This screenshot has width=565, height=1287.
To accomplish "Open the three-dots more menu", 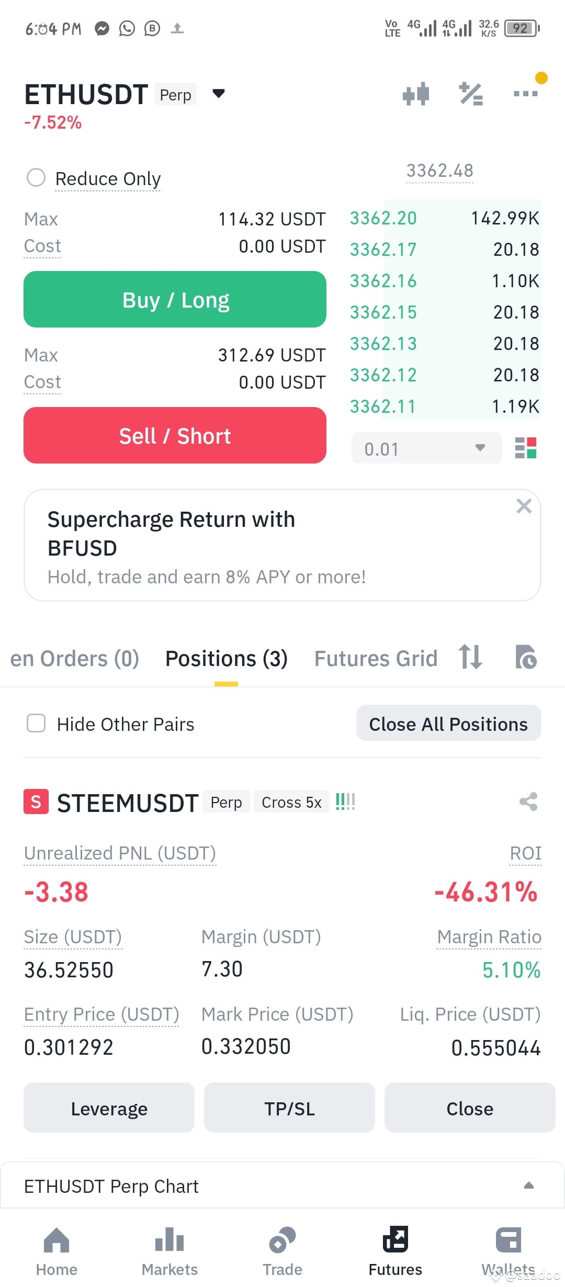I will (x=526, y=94).
